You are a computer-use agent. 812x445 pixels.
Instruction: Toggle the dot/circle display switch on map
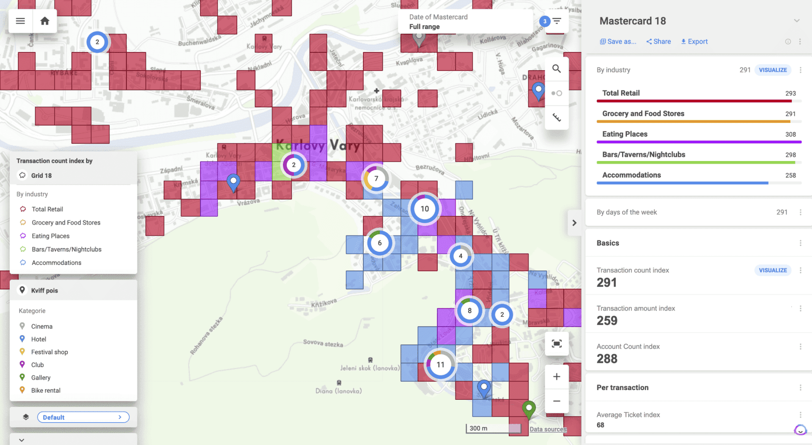click(x=557, y=93)
